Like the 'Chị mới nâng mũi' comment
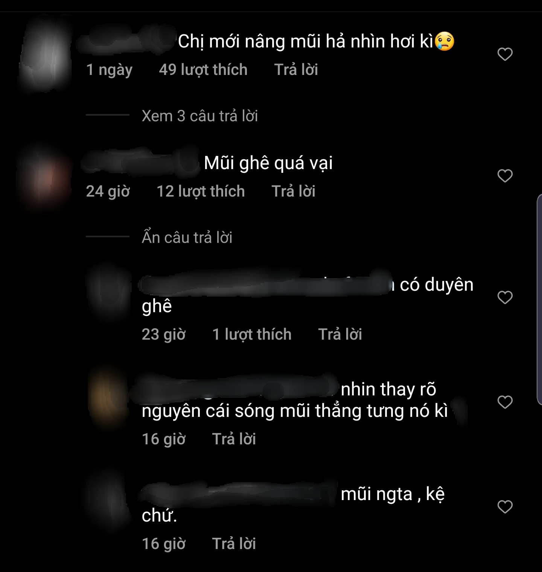 point(505,54)
